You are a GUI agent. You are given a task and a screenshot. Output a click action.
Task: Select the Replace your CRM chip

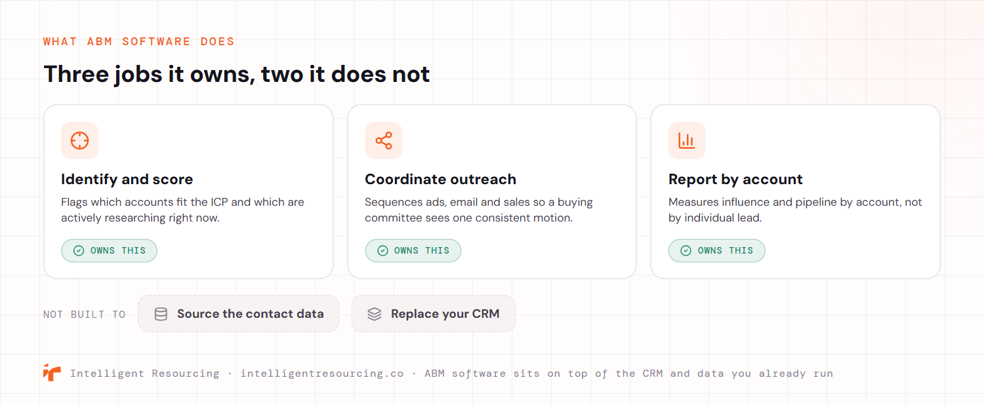434,314
